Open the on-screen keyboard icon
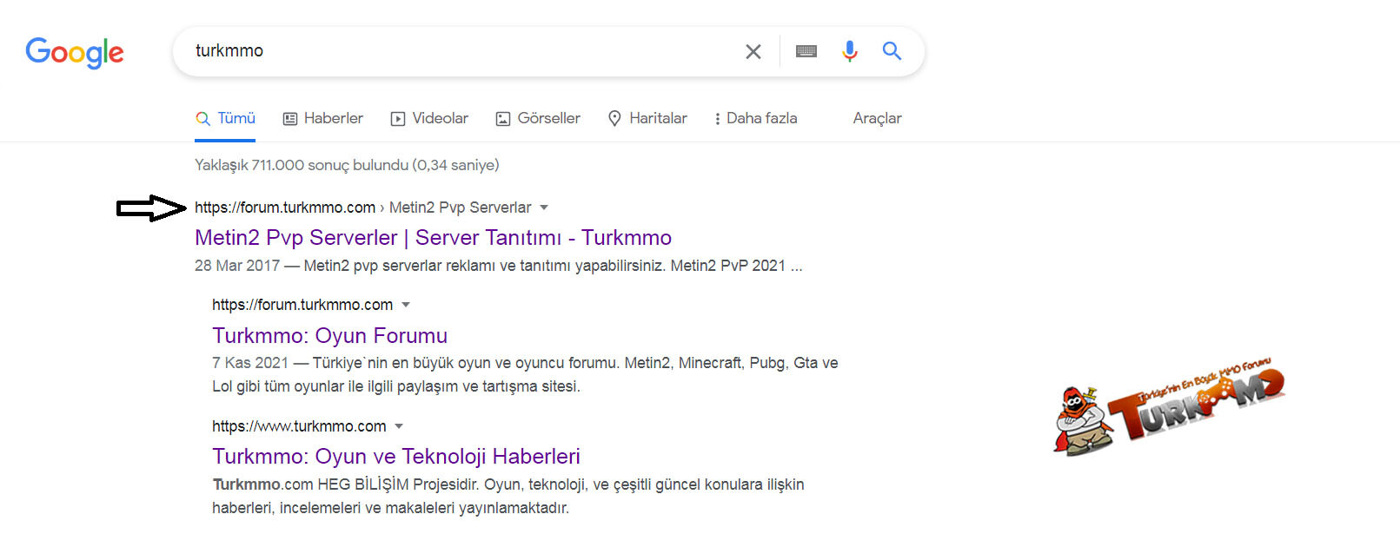 point(806,51)
